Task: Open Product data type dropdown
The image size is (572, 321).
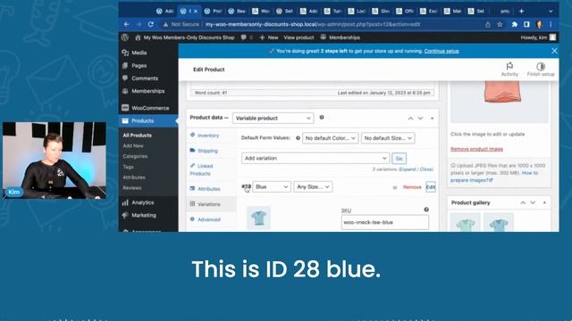Action: coord(273,119)
